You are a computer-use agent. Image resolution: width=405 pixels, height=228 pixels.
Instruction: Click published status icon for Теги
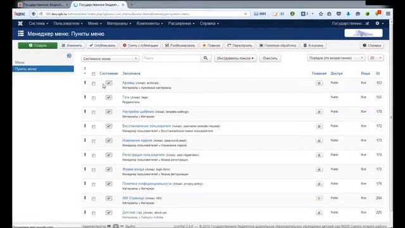(x=109, y=98)
